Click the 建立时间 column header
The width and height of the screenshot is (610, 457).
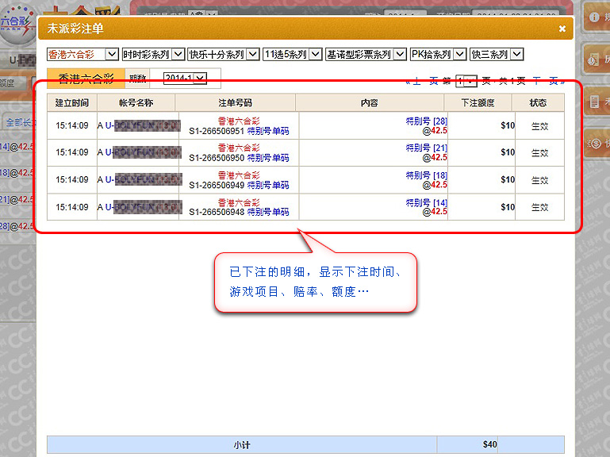(x=72, y=103)
